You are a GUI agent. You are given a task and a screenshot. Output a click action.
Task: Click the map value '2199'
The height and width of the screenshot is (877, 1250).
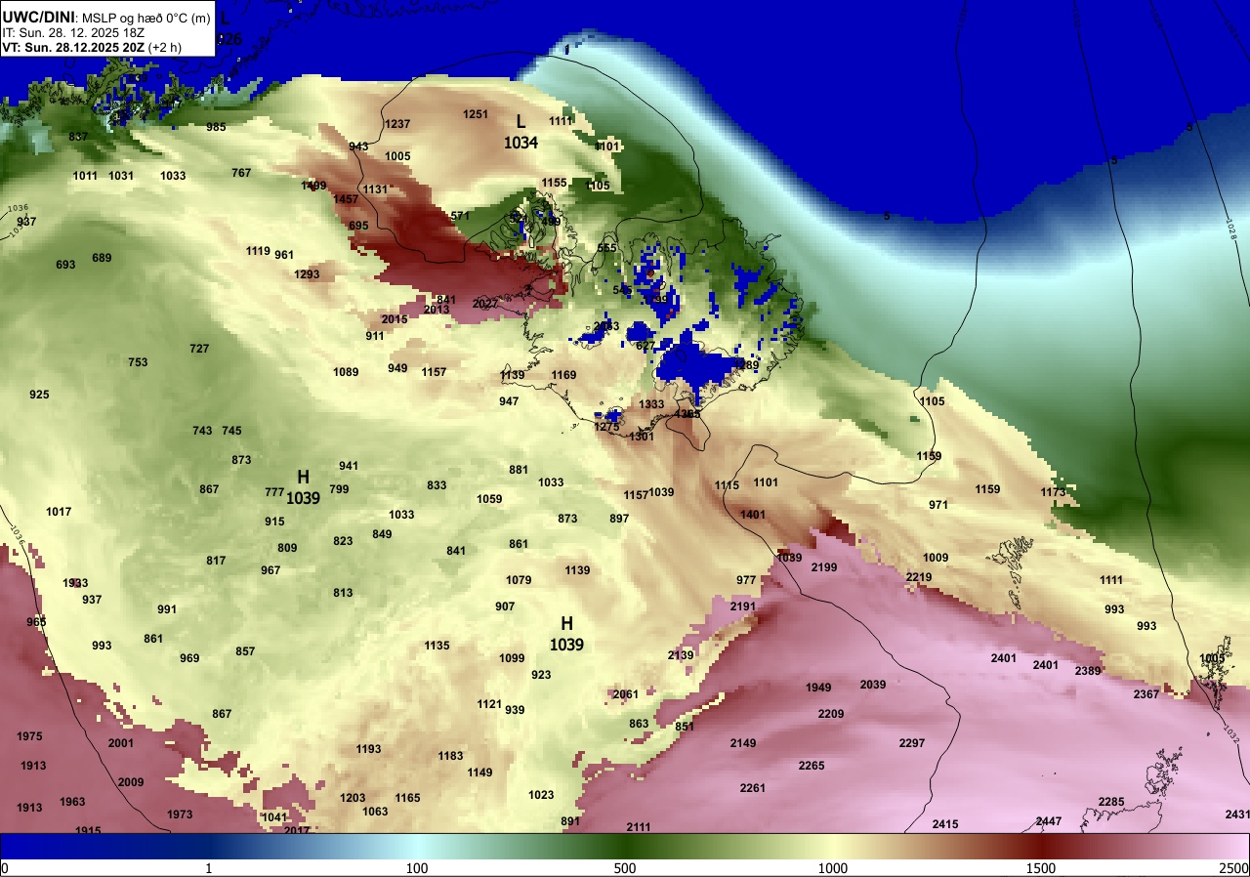coord(824,567)
